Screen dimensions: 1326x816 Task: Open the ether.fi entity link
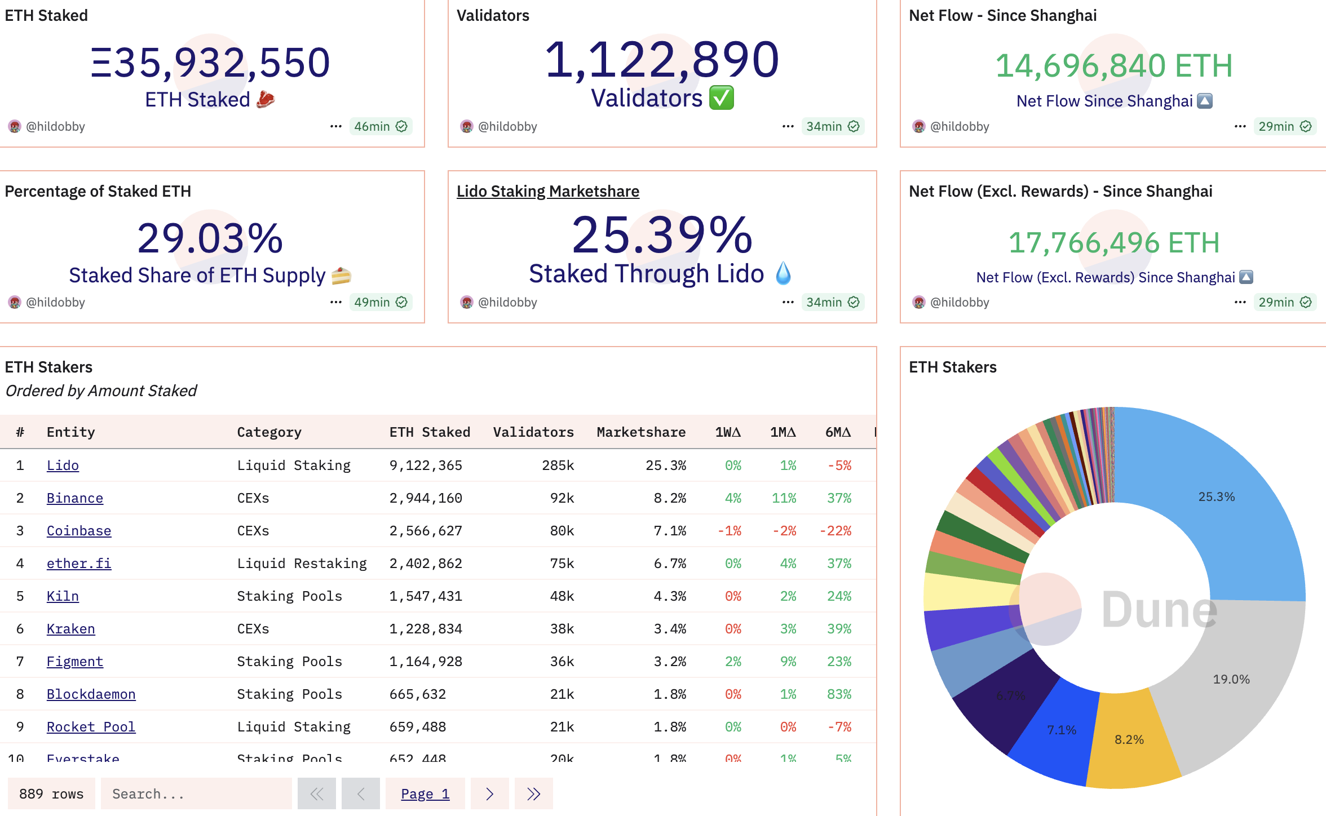[79, 563]
